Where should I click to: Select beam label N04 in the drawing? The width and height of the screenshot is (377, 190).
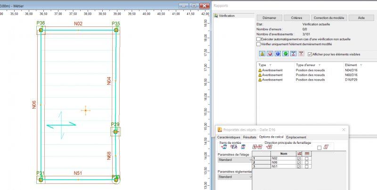tap(109, 81)
